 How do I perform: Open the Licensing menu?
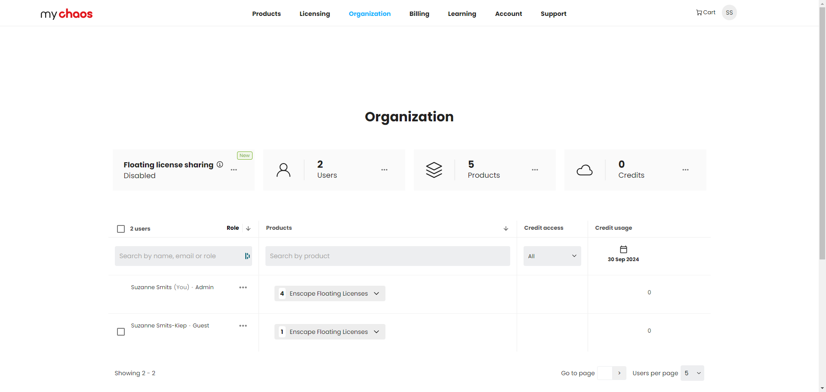coord(315,14)
